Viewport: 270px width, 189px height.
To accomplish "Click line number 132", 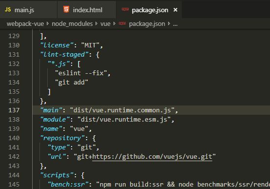I will coord(14,64).
